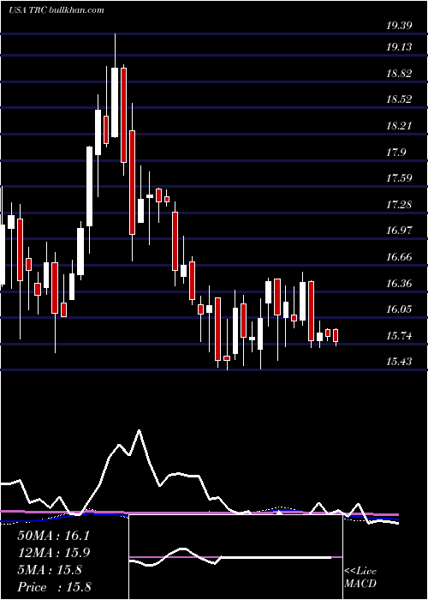Screen dimensions: 428x600
Task: Click the <<Live MACD label
Action: coord(360,577)
